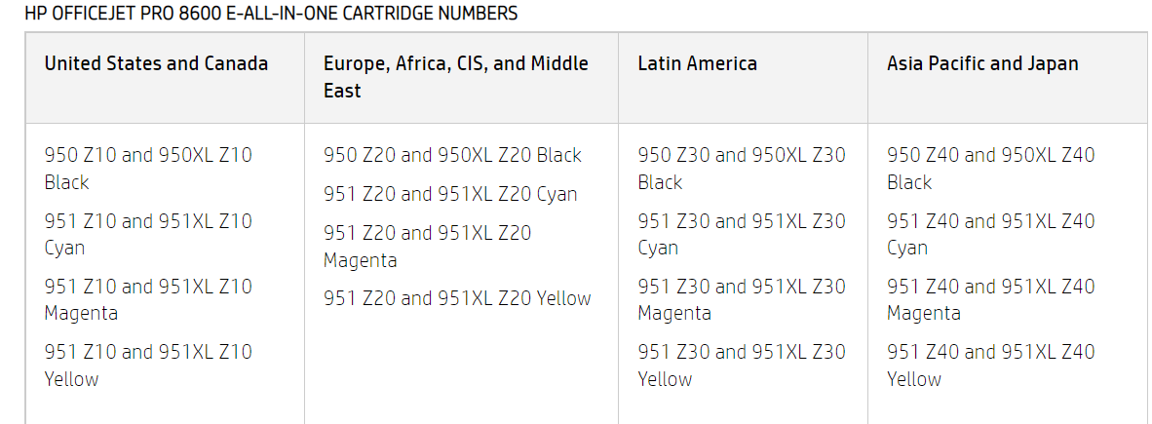The image size is (1152, 424).
Task: Click the Europe, Africa, CIS, and Middle East header
Action: point(456,77)
